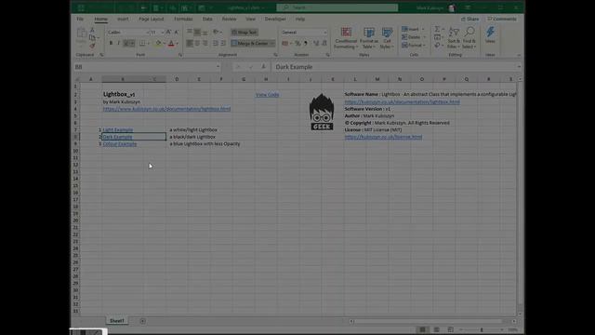Viewport: 595px width, 335px height.
Task: Expand the formula bar with its end chevron
Action: tap(519, 67)
